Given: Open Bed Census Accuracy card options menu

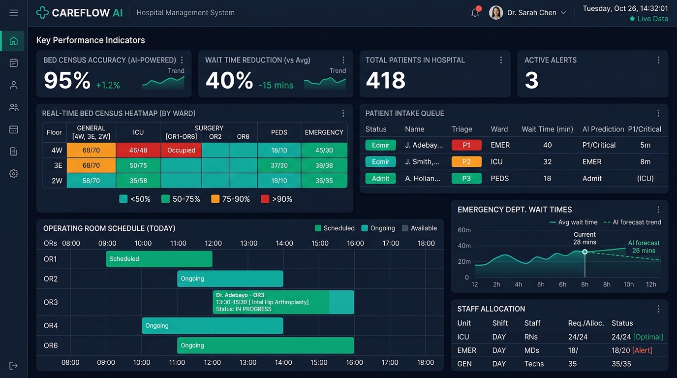Looking at the screenshot, I should coord(182,60).
